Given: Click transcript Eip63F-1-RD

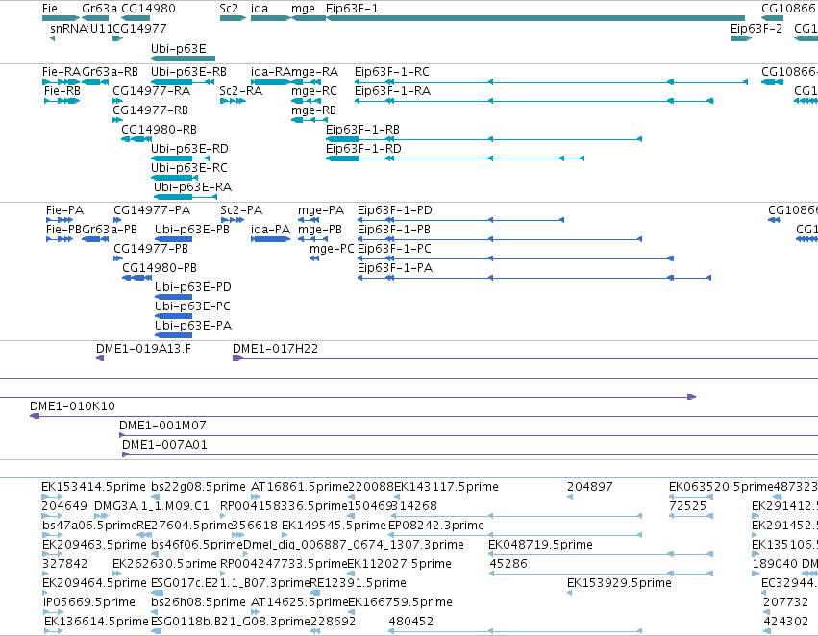Looking at the screenshot, I should (455, 159).
